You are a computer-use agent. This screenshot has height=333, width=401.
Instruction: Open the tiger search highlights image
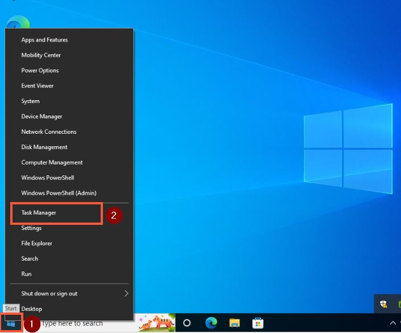tap(156, 323)
